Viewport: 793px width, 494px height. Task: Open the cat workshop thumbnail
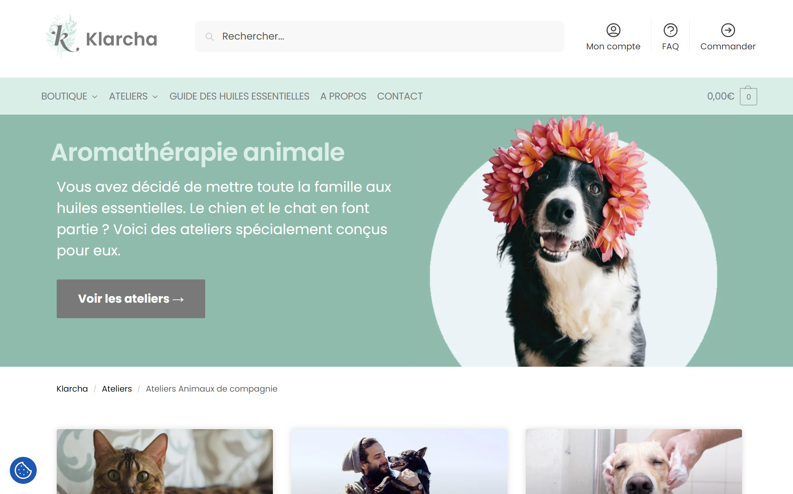point(165,461)
